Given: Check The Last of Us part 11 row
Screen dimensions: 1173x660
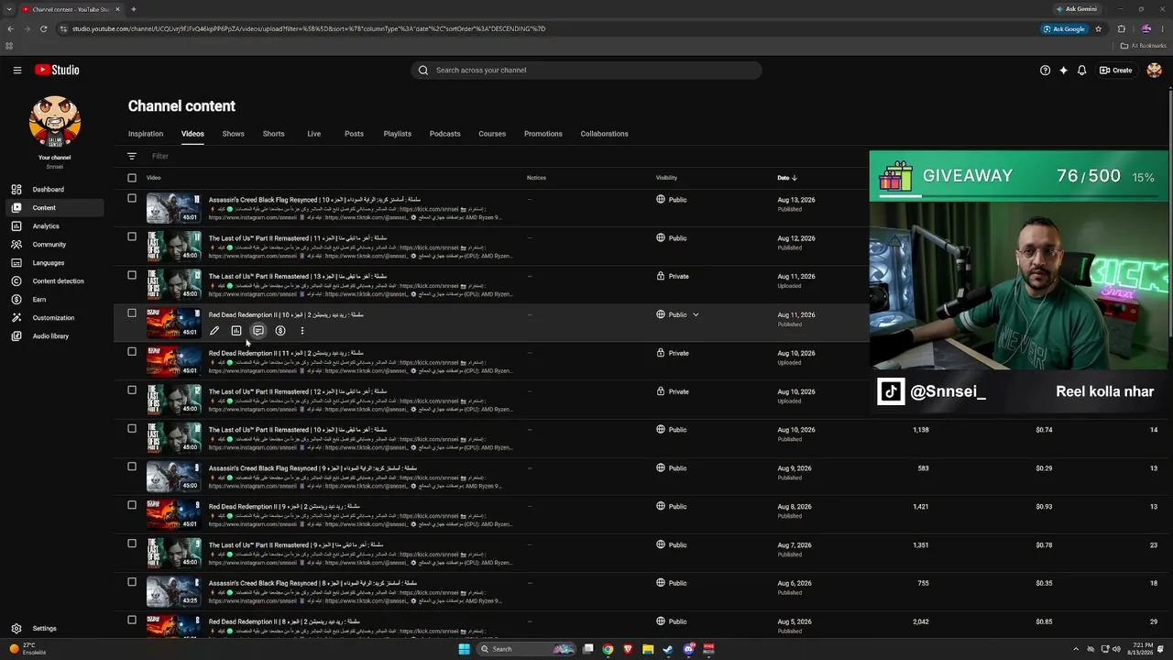Looking at the screenshot, I should [x=132, y=237].
